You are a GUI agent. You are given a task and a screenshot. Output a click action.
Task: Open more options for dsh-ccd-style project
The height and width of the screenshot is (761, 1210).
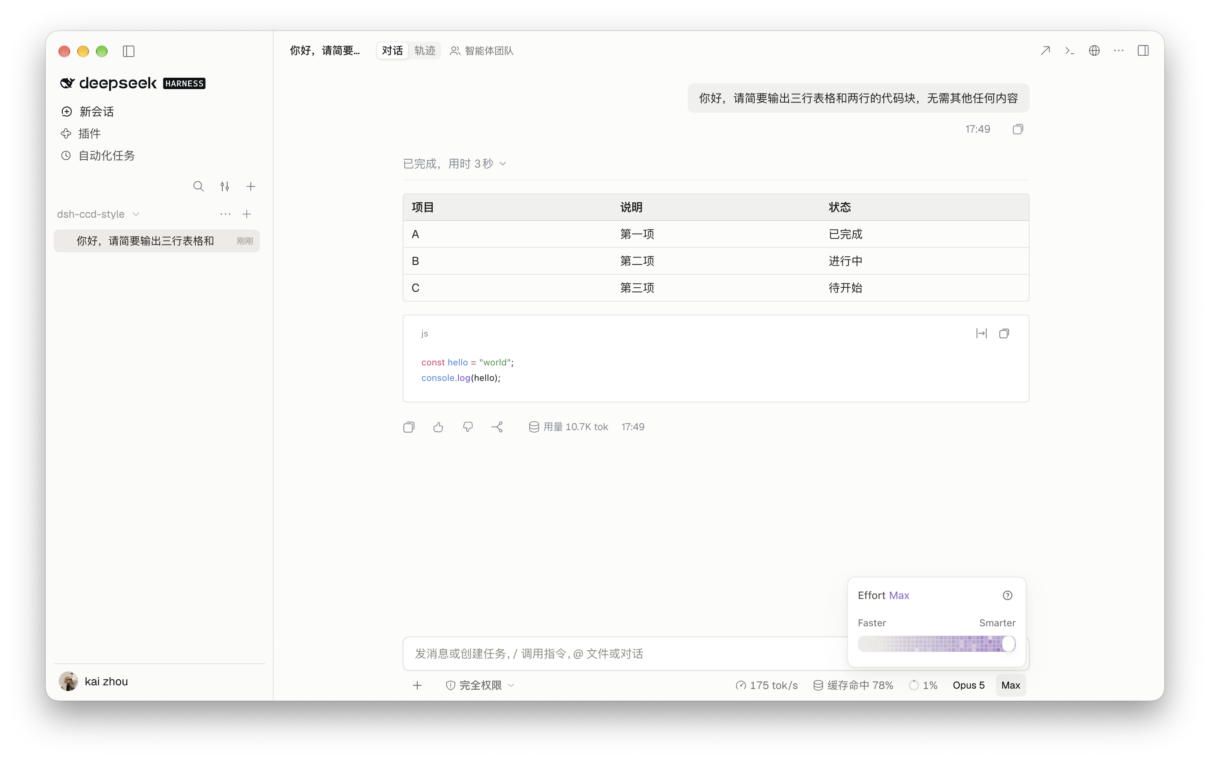(225, 214)
